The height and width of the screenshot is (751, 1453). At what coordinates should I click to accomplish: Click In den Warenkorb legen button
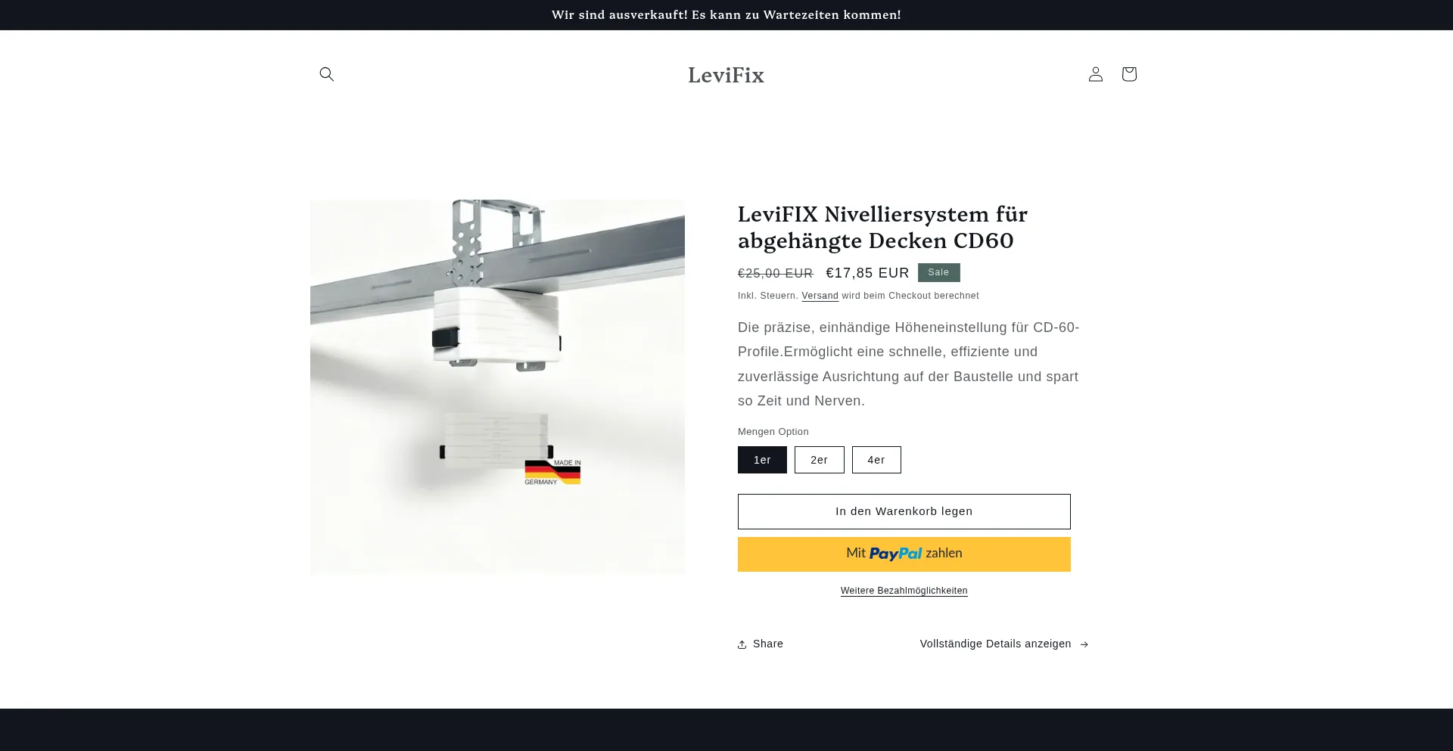coord(904,511)
